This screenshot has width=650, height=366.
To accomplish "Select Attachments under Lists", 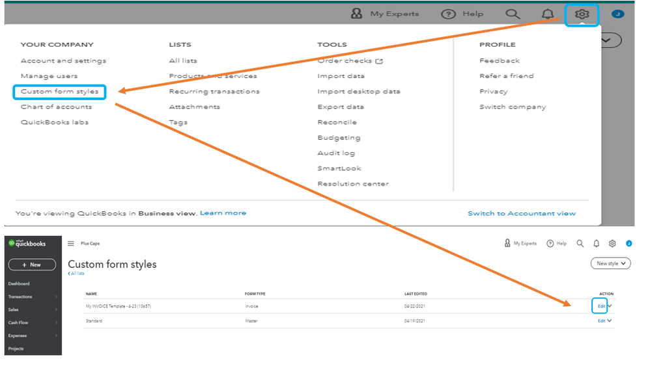I will [195, 107].
